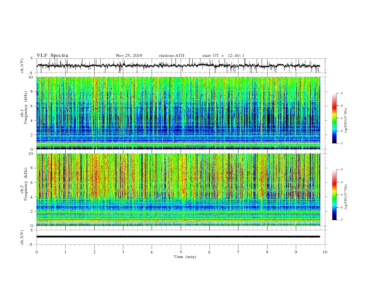Click the 'station=ATH' label

[171, 55]
